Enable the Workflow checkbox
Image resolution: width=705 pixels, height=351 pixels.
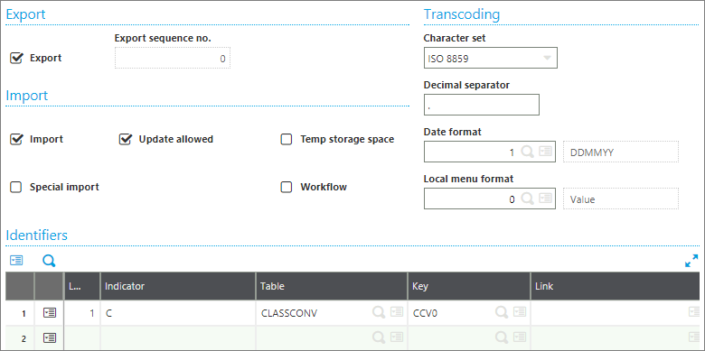tap(287, 187)
